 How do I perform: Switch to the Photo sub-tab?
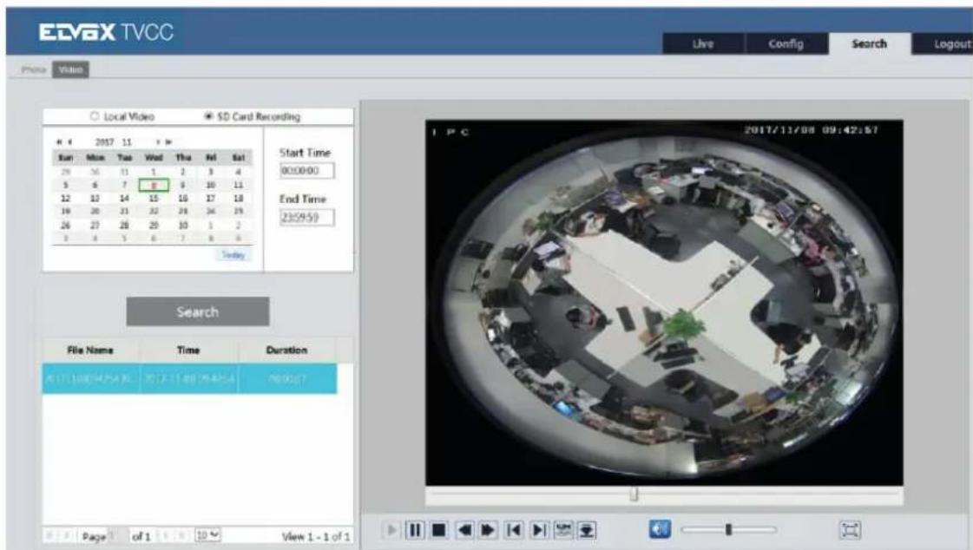34,69
